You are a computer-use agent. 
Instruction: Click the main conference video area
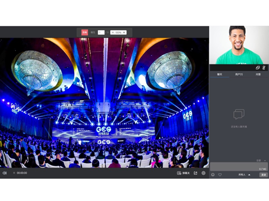tap(104, 103)
